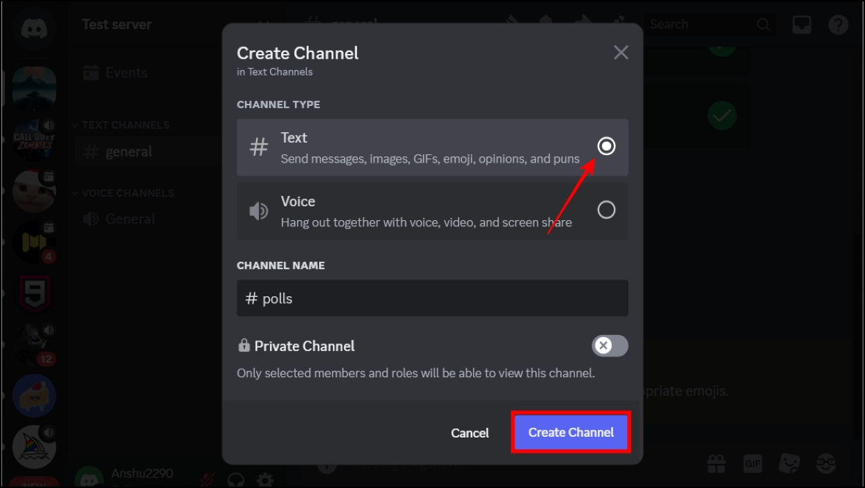The image size is (865, 488).
Task: Open the Call of Duty Zombies server
Action: (33, 138)
